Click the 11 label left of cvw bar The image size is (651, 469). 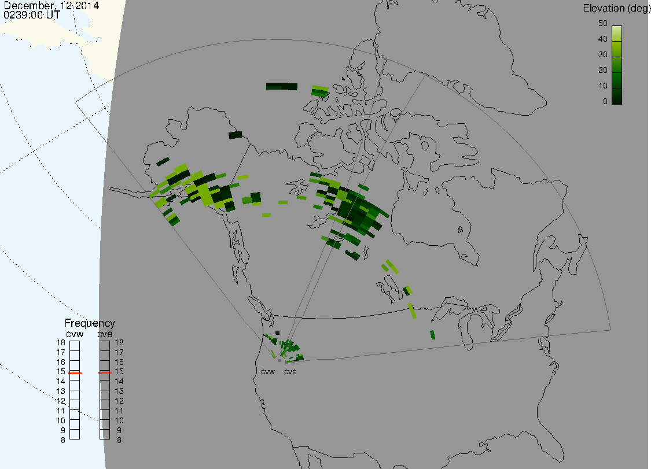61,411
